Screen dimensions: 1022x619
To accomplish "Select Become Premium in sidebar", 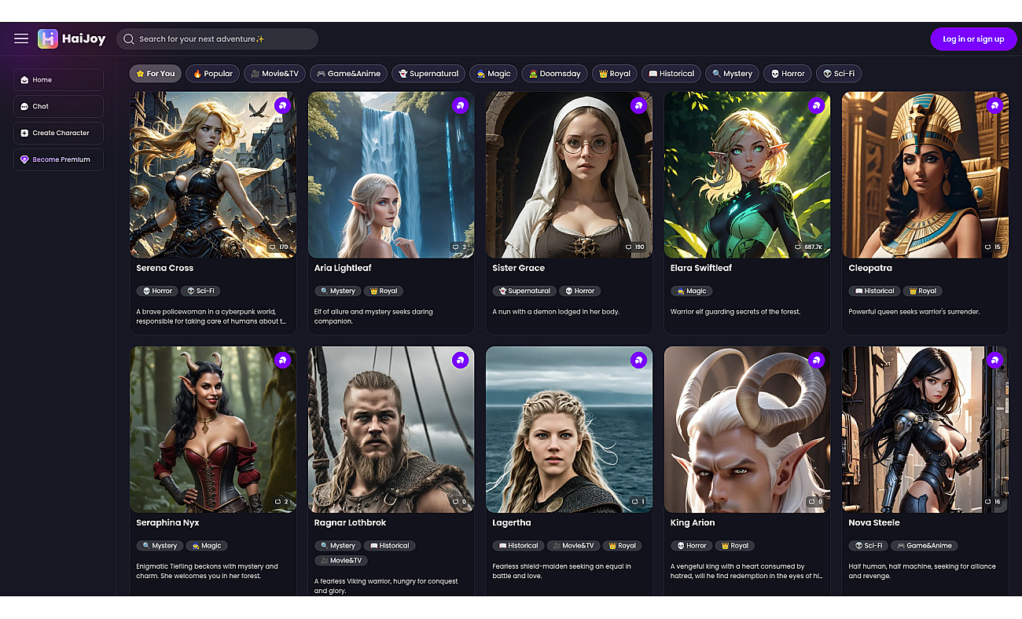I will pos(58,159).
